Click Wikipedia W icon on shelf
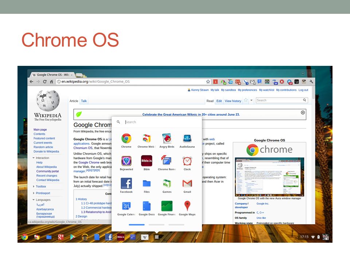The width and height of the screenshot is (350, 262). 145,237
